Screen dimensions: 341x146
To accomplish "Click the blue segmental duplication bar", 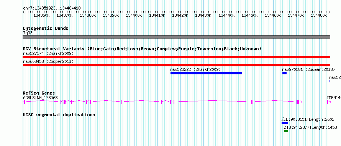I will point(285,123).
